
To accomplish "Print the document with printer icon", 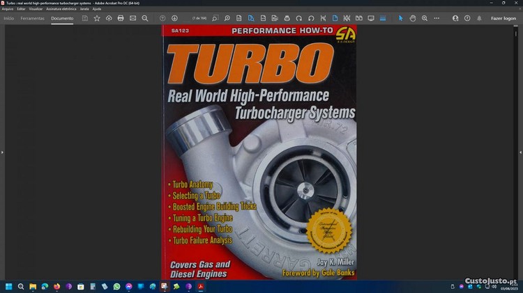I will coord(121,18).
